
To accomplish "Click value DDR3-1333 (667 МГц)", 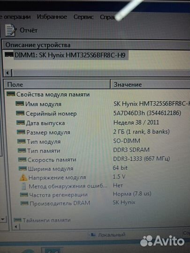I will coord(142,159).
